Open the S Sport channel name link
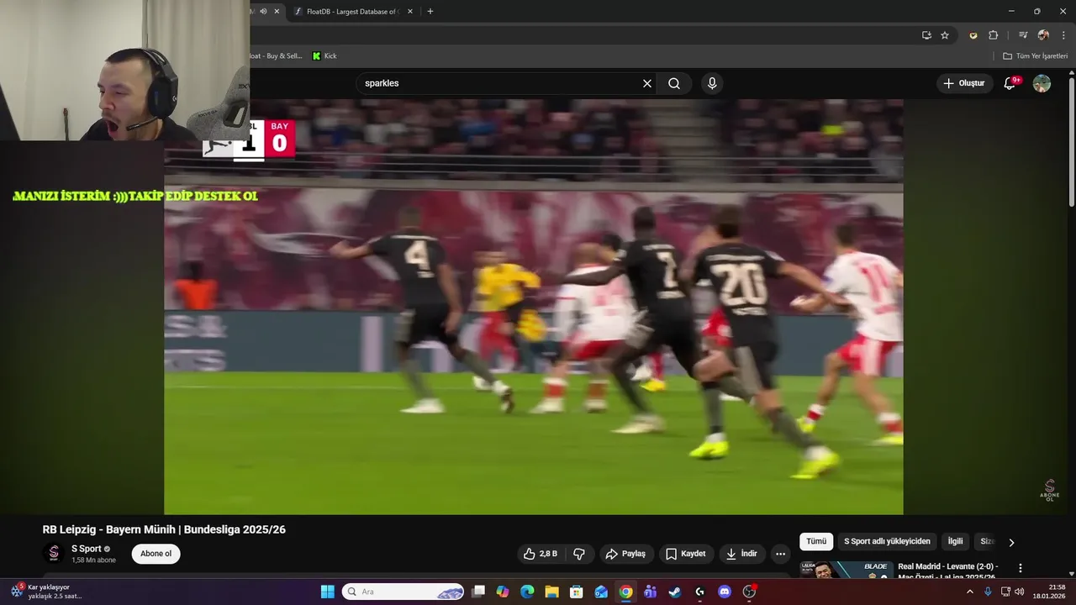 pos(86,549)
